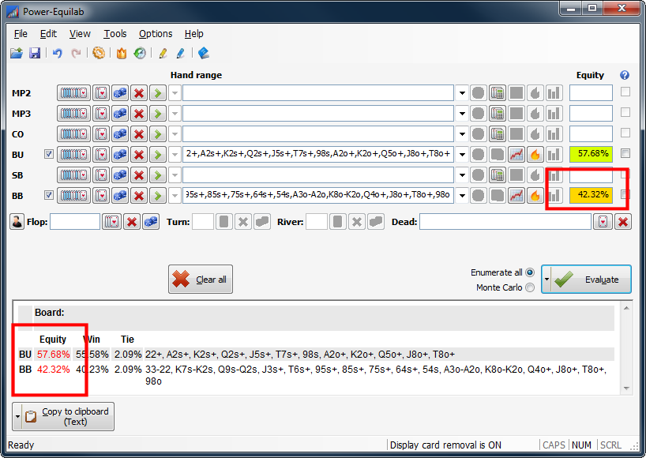Click the redo arrow in the toolbar
Image resolution: width=646 pixels, height=458 pixels.
coord(76,53)
